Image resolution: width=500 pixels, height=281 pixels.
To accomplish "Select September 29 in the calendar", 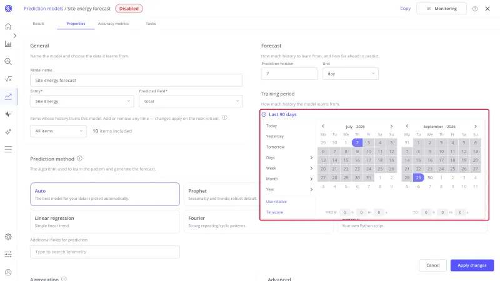I will tap(418, 177).
